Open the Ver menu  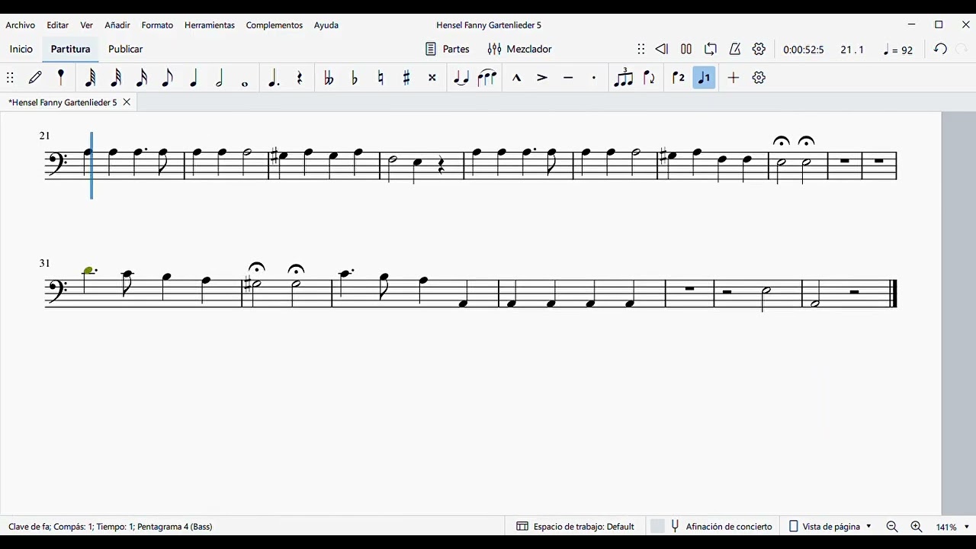[87, 25]
